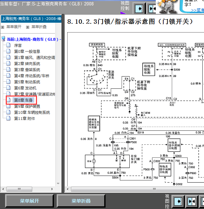Open 第1章 暖风、通风和空调 chapter

click(35, 58)
